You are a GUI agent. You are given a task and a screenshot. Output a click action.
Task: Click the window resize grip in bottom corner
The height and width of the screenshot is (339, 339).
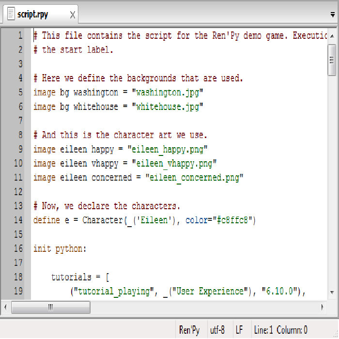[x=336, y=336]
